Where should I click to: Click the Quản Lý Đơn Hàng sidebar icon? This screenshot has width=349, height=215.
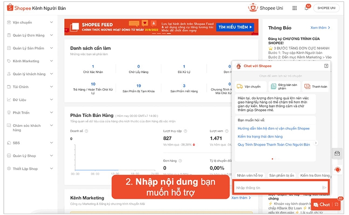9,35
